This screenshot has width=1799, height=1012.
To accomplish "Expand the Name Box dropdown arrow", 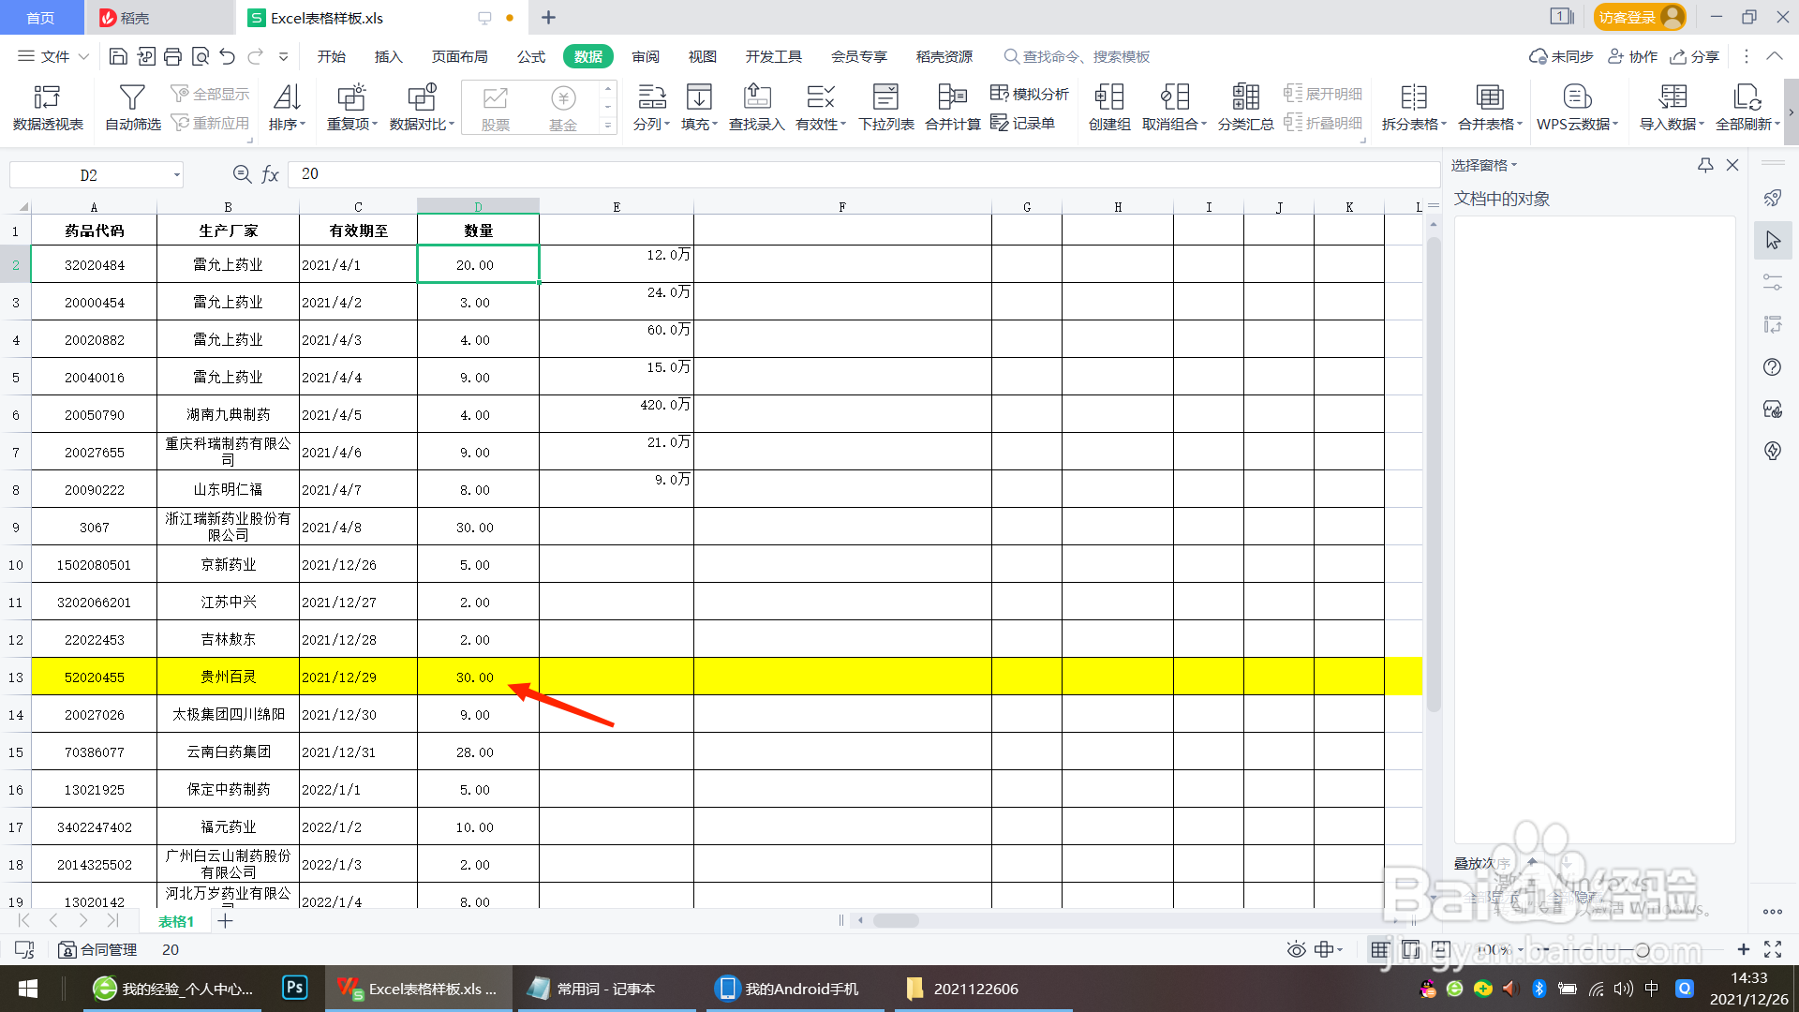I will [x=176, y=175].
